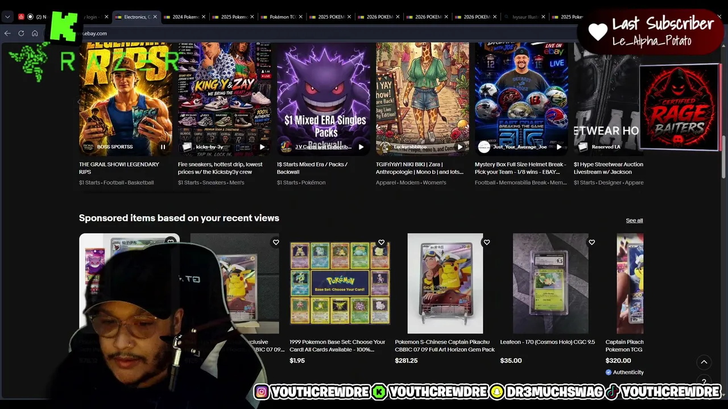
Task: Open the browser tab list dropdown
Action: [x=7, y=16]
